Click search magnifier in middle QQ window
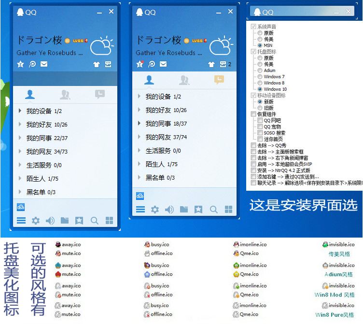The width and height of the screenshot is (363, 324). click(x=214, y=210)
